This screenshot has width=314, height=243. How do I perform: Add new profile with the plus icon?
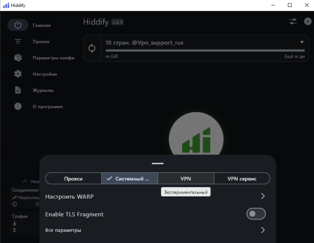coord(308,21)
